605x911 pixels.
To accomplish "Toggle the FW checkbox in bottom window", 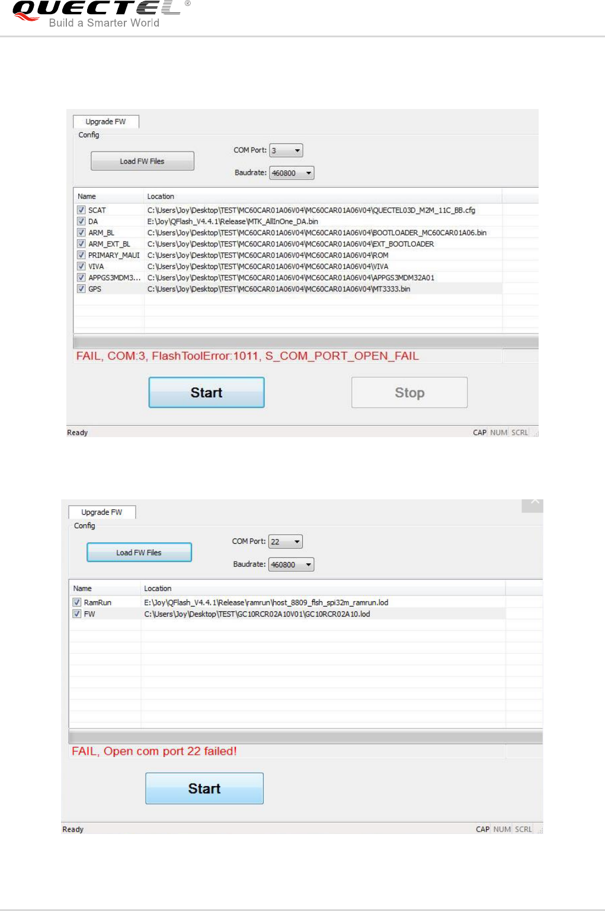I will [x=77, y=614].
